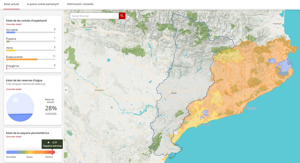Select the Estat actual tab
The height and width of the screenshot is (163, 300).
[x=11, y=4]
